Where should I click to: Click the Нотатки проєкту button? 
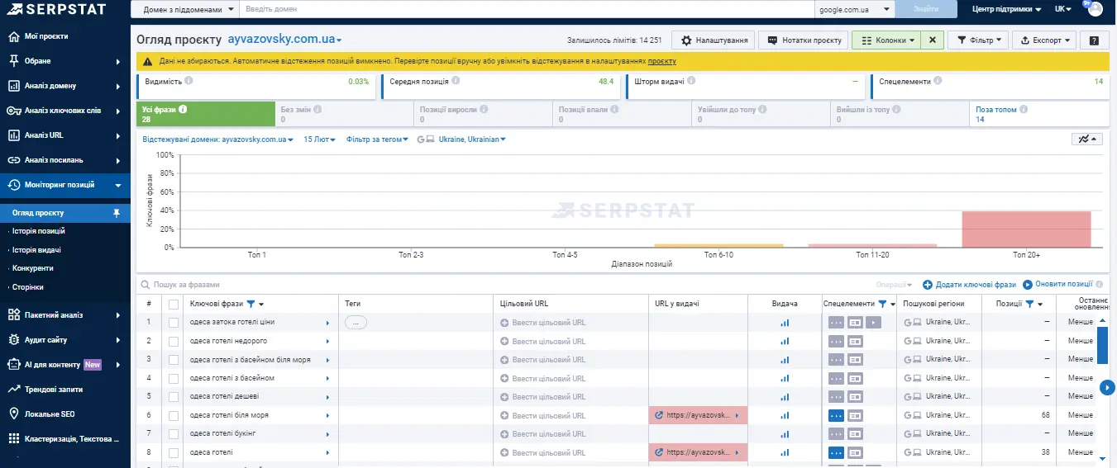coord(804,40)
